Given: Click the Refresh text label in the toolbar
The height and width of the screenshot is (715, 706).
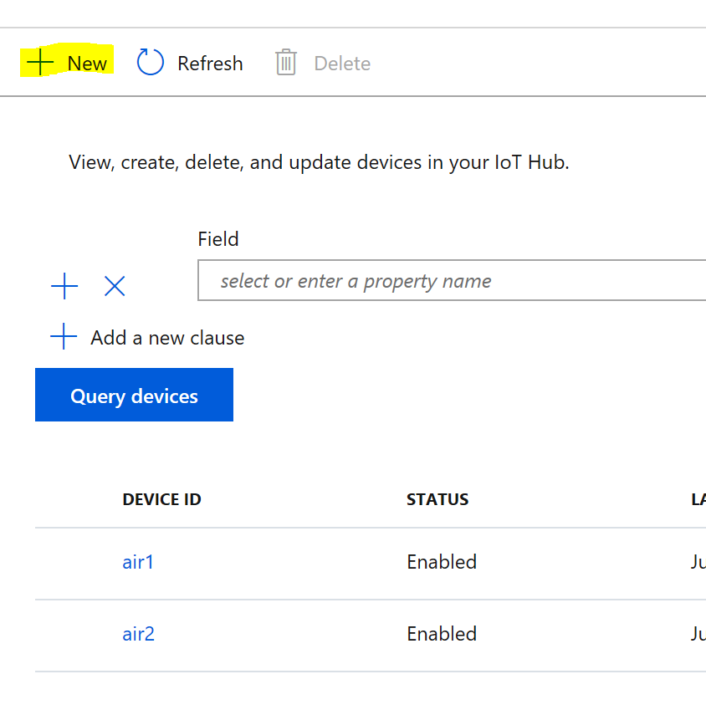Looking at the screenshot, I should click(x=210, y=64).
